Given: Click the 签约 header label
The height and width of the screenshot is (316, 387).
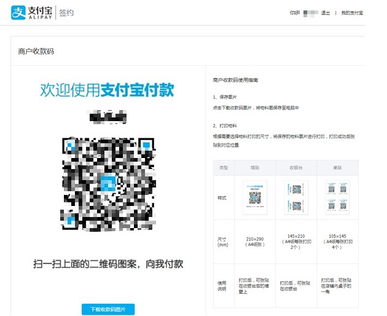Looking at the screenshot, I should 66,12.
